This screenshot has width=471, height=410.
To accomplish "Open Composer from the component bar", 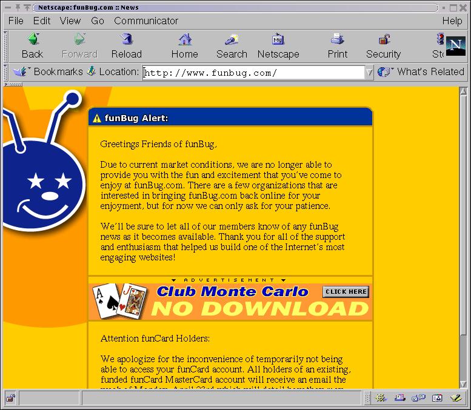I will coord(456,398).
